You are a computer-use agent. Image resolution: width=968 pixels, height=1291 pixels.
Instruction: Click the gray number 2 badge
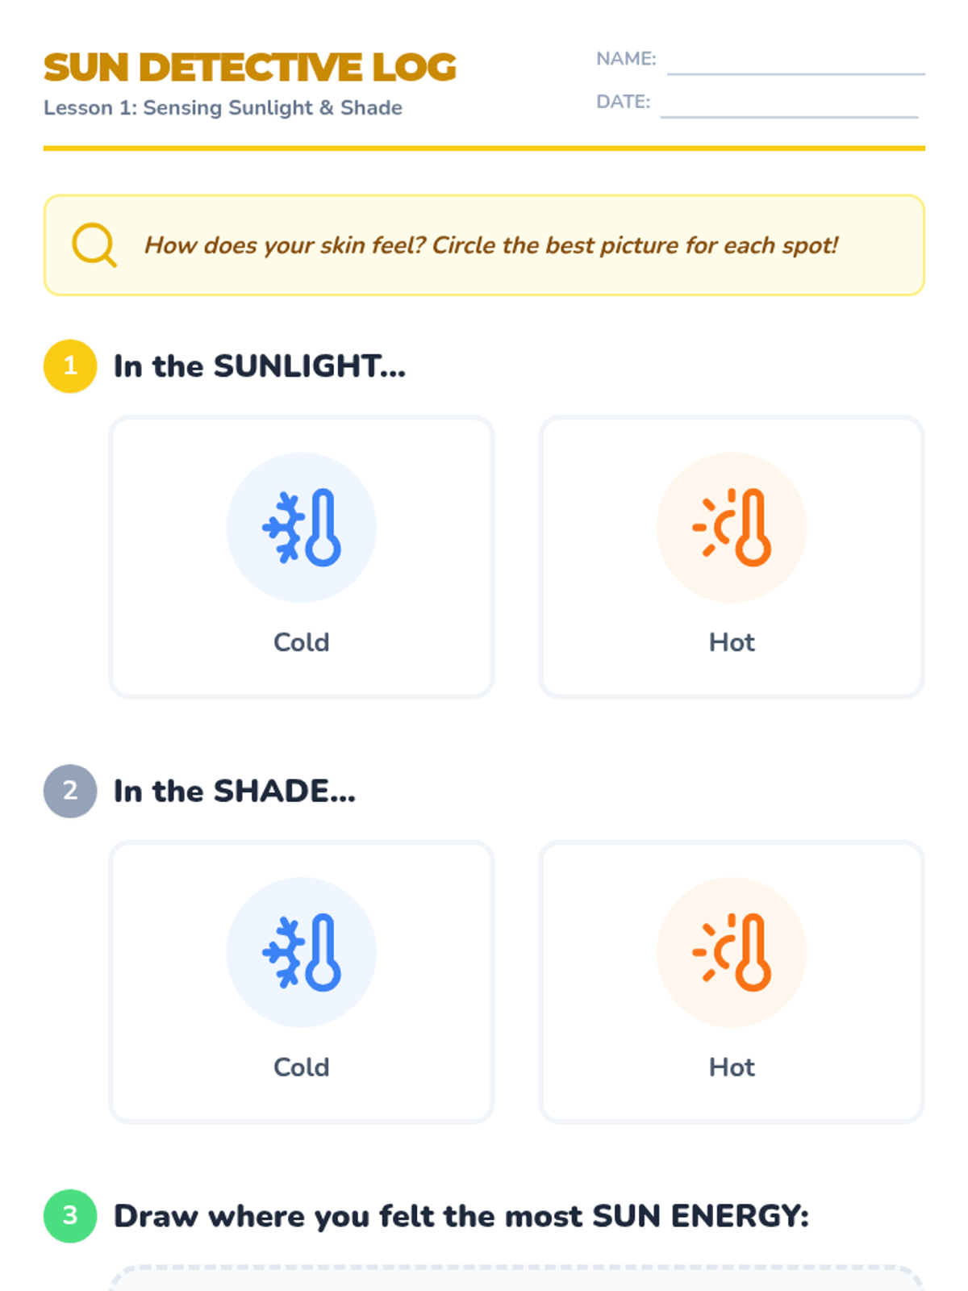tap(70, 791)
